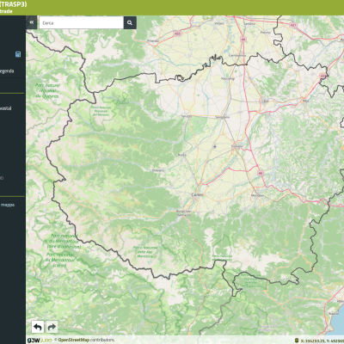Image resolution: width=344 pixels, height=344 pixels.
Task: Click the undo (back arrow) map button
Action: [38, 327]
